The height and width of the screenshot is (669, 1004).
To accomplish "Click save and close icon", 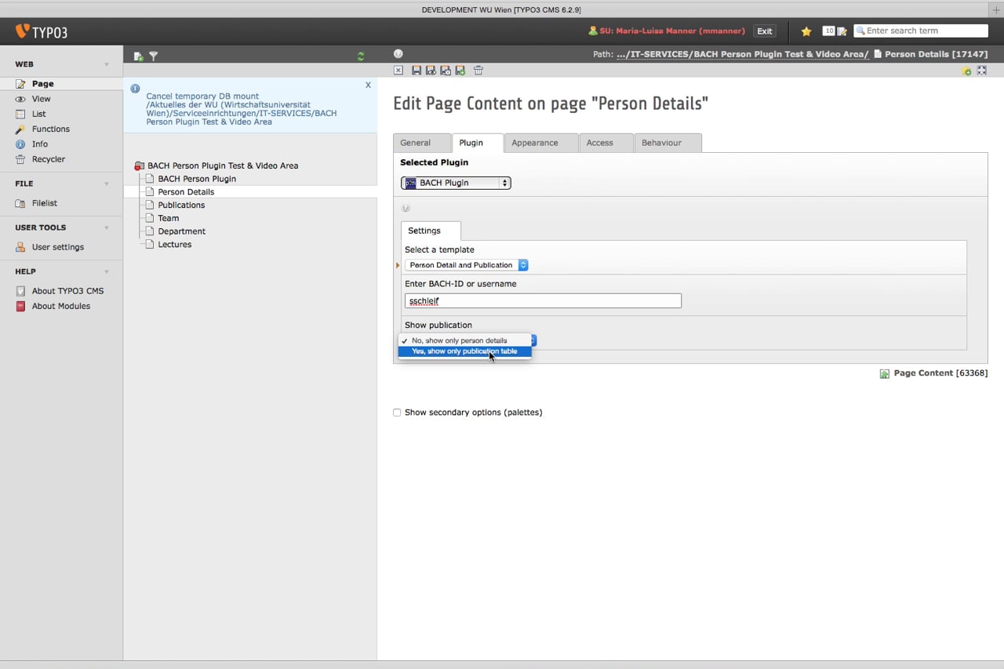I will click(446, 71).
